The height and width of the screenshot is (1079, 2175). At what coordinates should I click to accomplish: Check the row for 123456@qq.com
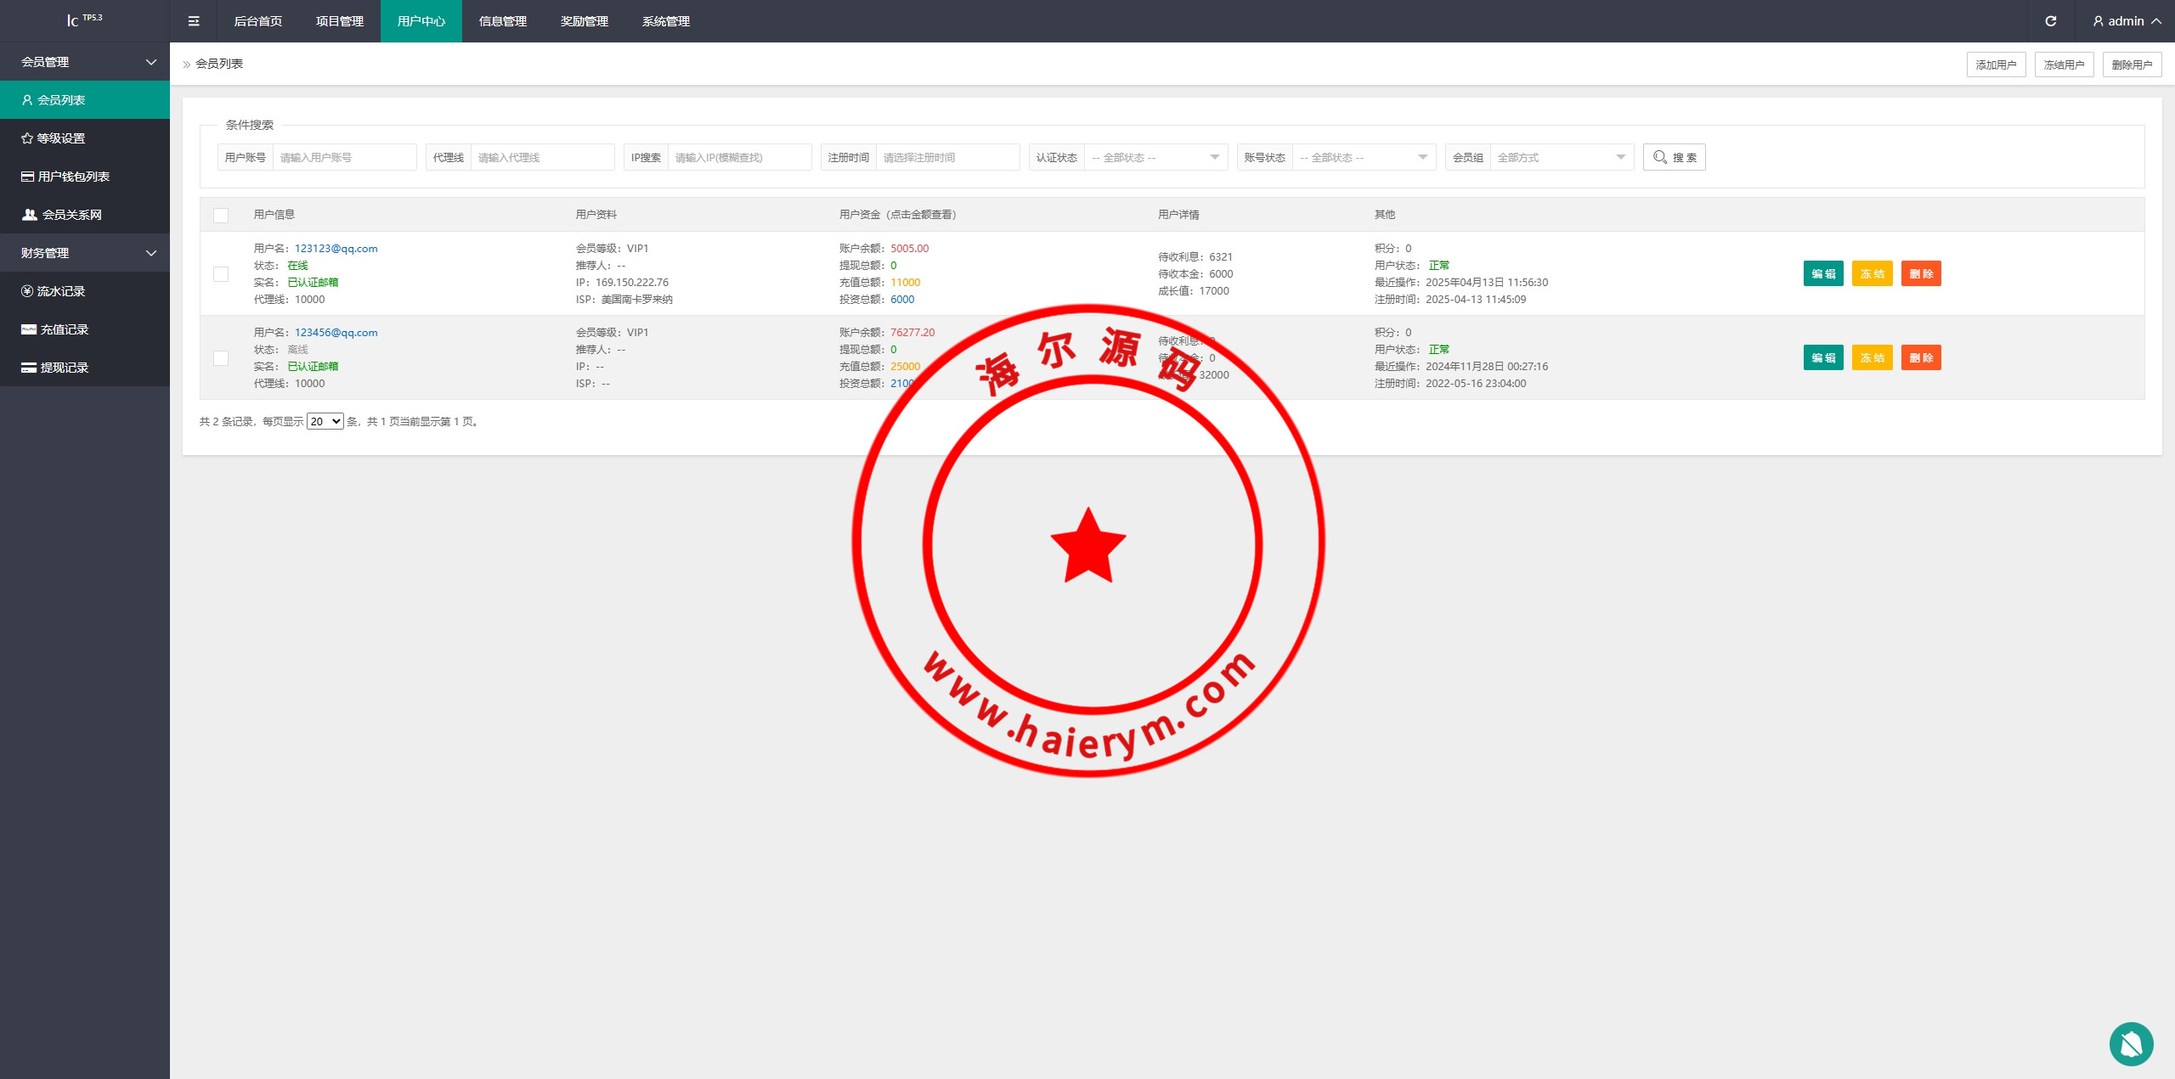[x=221, y=358]
